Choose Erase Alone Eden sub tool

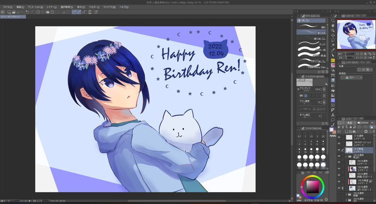[311, 66]
